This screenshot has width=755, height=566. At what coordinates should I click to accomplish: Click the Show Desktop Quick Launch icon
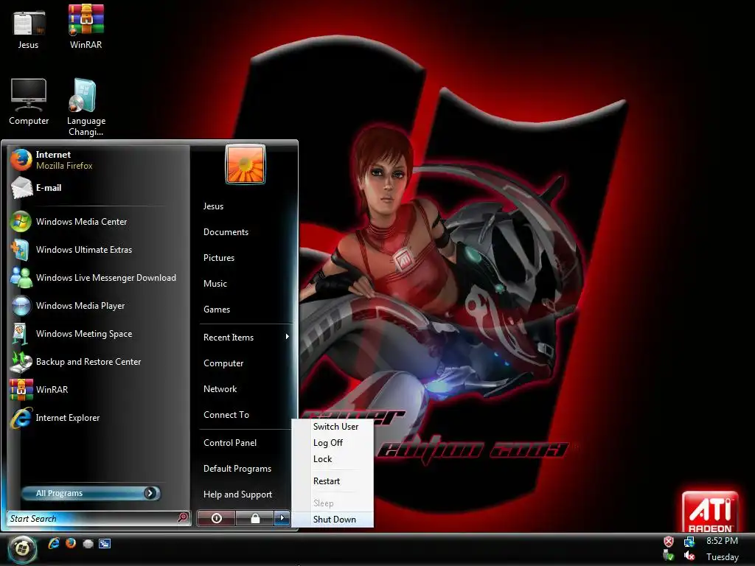coord(88,544)
